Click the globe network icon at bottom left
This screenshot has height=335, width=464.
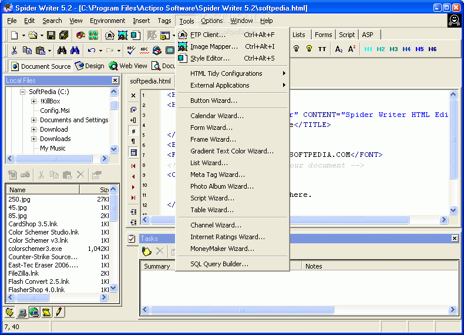pos(34,312)
